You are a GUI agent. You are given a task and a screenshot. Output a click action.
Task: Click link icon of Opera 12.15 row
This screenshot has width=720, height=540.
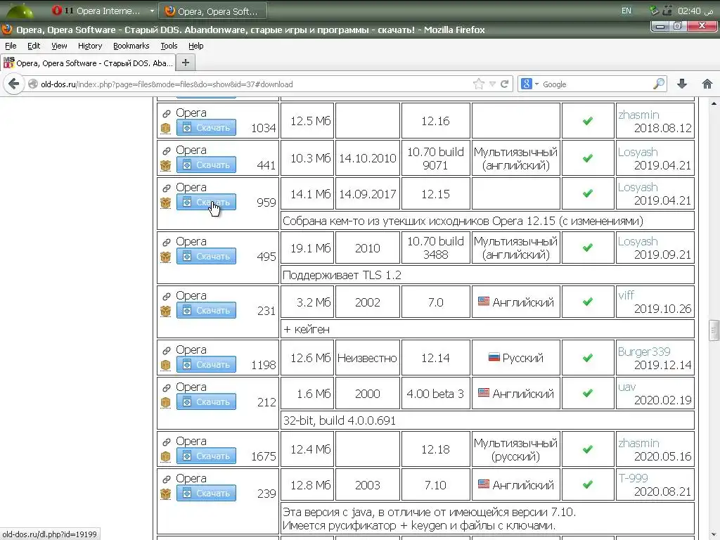coord(166,188)
